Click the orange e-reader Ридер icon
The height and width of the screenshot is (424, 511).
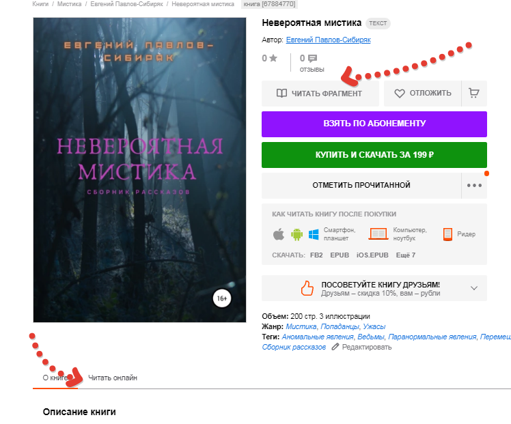447,234
